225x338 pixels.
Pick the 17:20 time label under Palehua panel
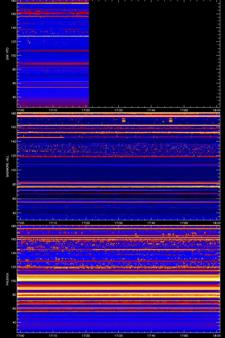click(86, 336)
